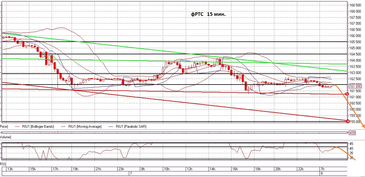Click the 167 000 price axis label
This screenshot has width=365, height=177.
click(355, 23)
